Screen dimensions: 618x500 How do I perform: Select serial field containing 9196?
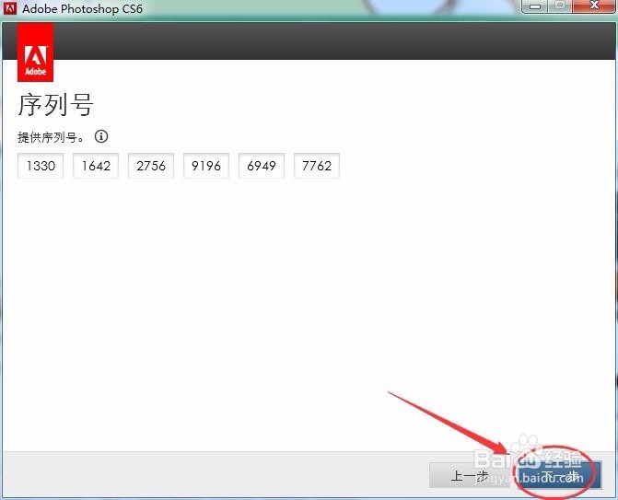tap(206, 166)
